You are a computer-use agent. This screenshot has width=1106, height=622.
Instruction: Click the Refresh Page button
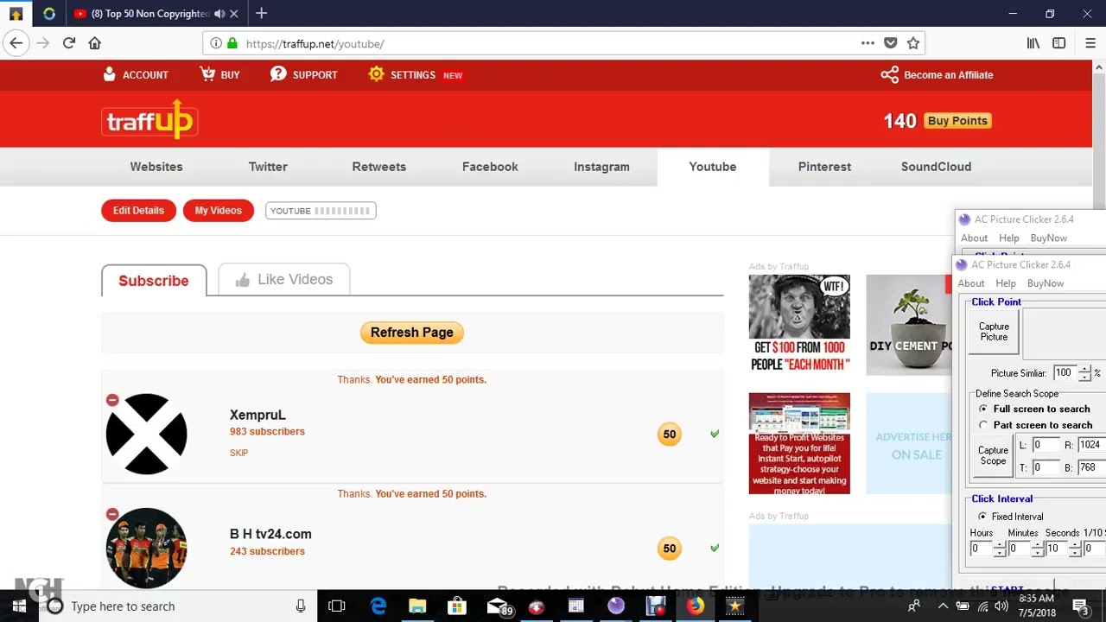point(412,333)
